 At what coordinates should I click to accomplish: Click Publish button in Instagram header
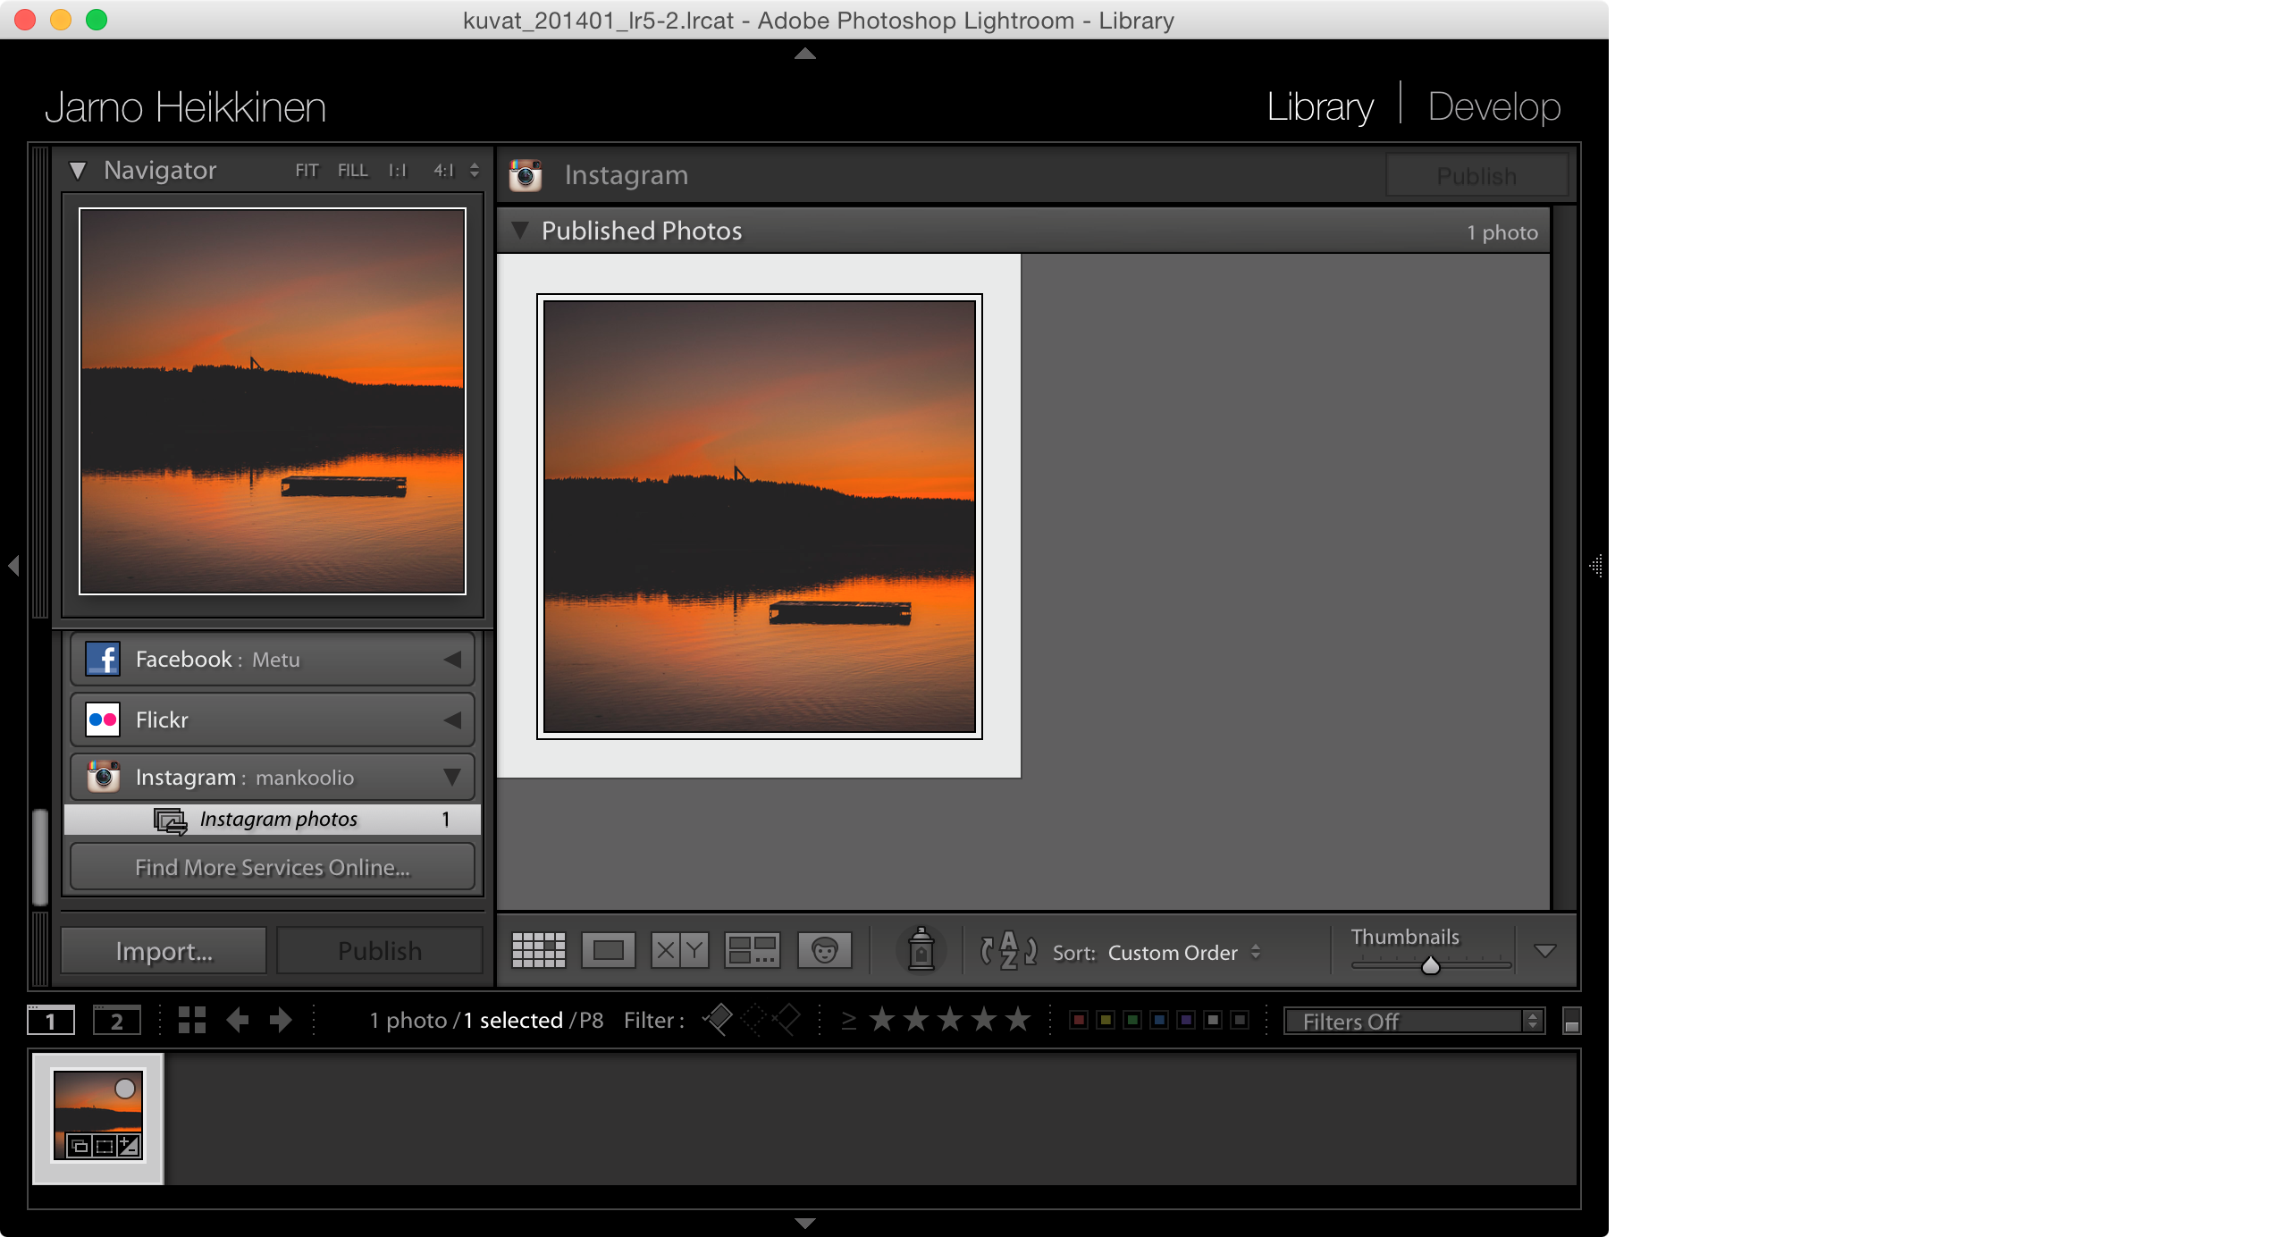pyautogui.click(x=1476, y=175)
